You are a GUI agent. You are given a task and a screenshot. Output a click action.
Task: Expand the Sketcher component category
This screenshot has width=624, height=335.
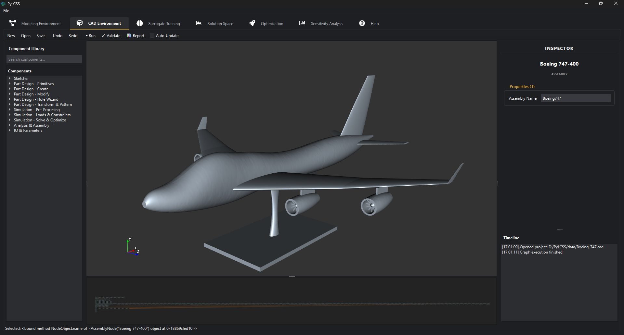[x=10, y=79]
